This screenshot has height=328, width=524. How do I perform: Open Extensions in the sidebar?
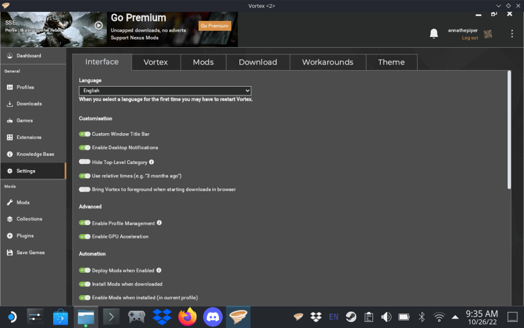point(29,137)
